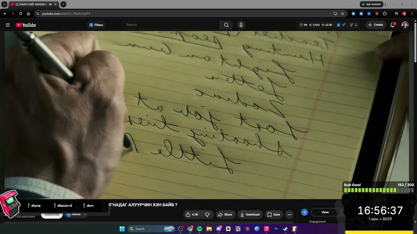Open Claude from the taskbar
This screenshot has height=234, width=417.
click(x=247, y=229)
